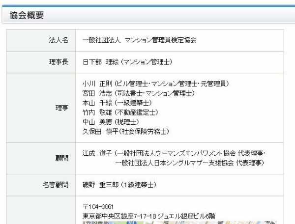295x224 pixels.
Task: Select the 理事 row label
Action: (62, 108)
